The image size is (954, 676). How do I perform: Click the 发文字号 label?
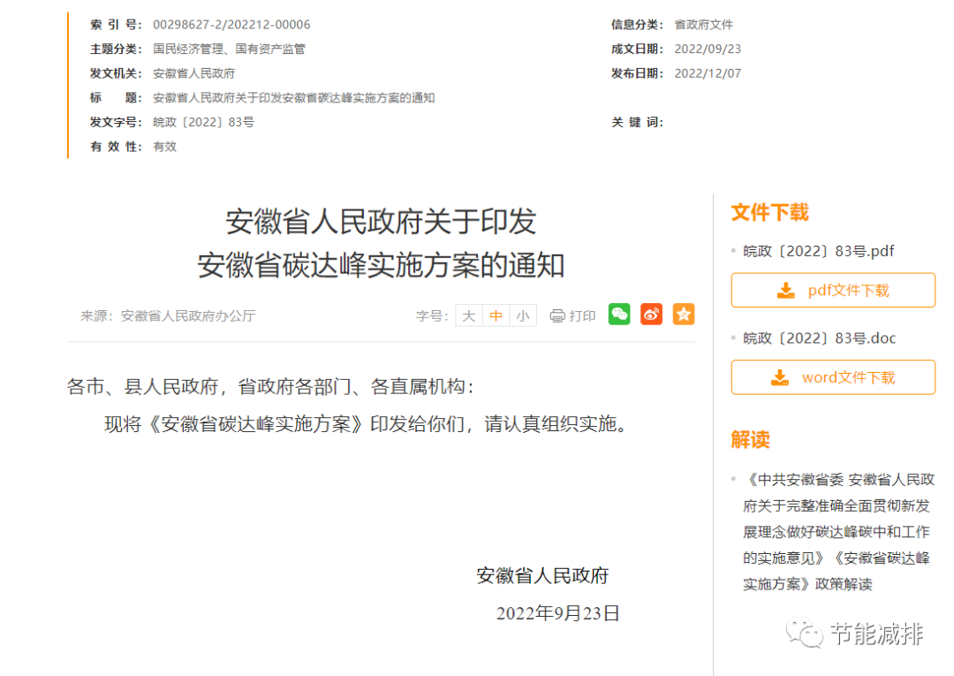click(x=116, y=122)
